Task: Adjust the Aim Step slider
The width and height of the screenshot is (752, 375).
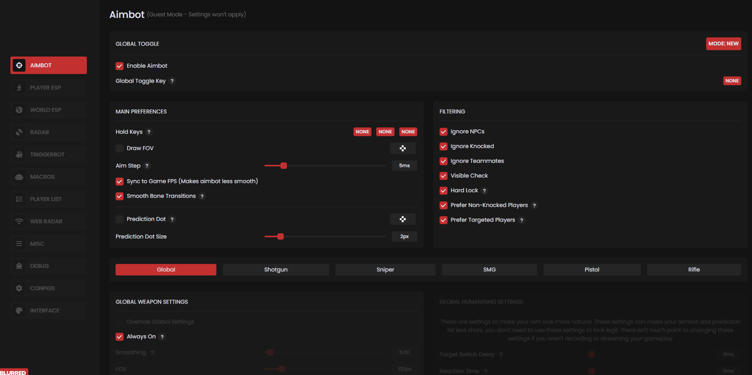Action: pos(325,165)
